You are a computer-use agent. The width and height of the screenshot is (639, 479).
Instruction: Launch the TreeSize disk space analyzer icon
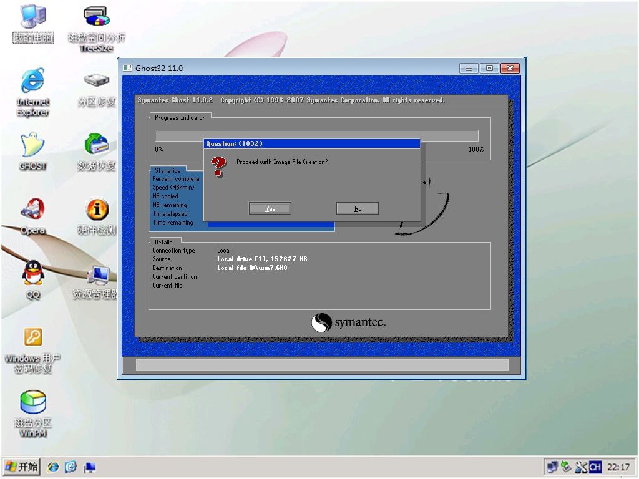[97, 29]
